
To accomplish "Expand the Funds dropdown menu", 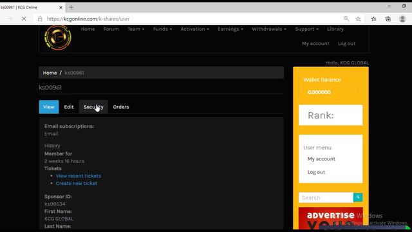I will click(162, 29).
